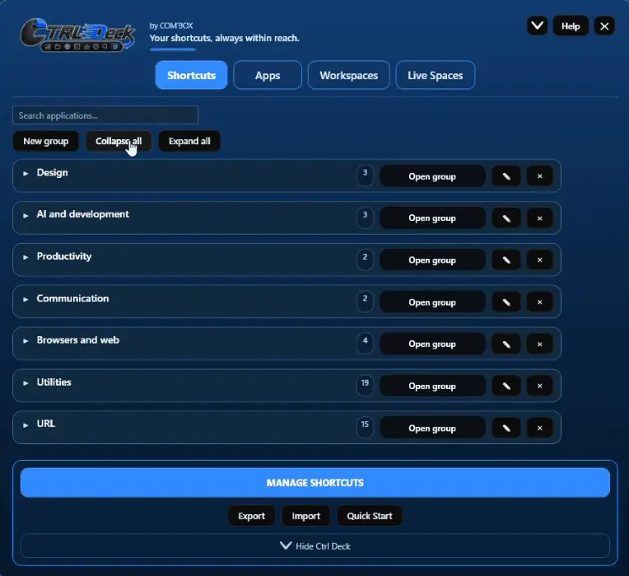
Task: Click the Design count badge 3
Action: pos(365,176)
